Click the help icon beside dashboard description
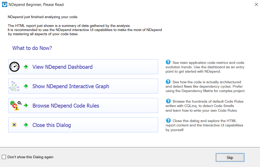The width and height of the screenshot is (260, 167). [x=168, y=62]
